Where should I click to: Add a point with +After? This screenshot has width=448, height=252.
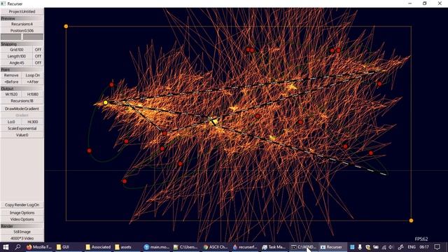click(x=33, y=82)
